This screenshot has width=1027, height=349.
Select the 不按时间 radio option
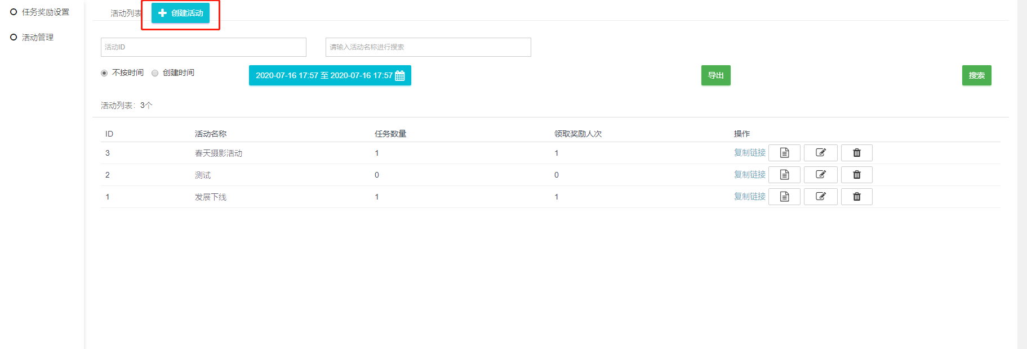104,73
